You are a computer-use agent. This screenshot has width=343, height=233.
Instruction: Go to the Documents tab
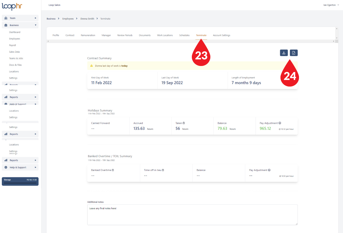pyautogui.click(x=144, y=35)
